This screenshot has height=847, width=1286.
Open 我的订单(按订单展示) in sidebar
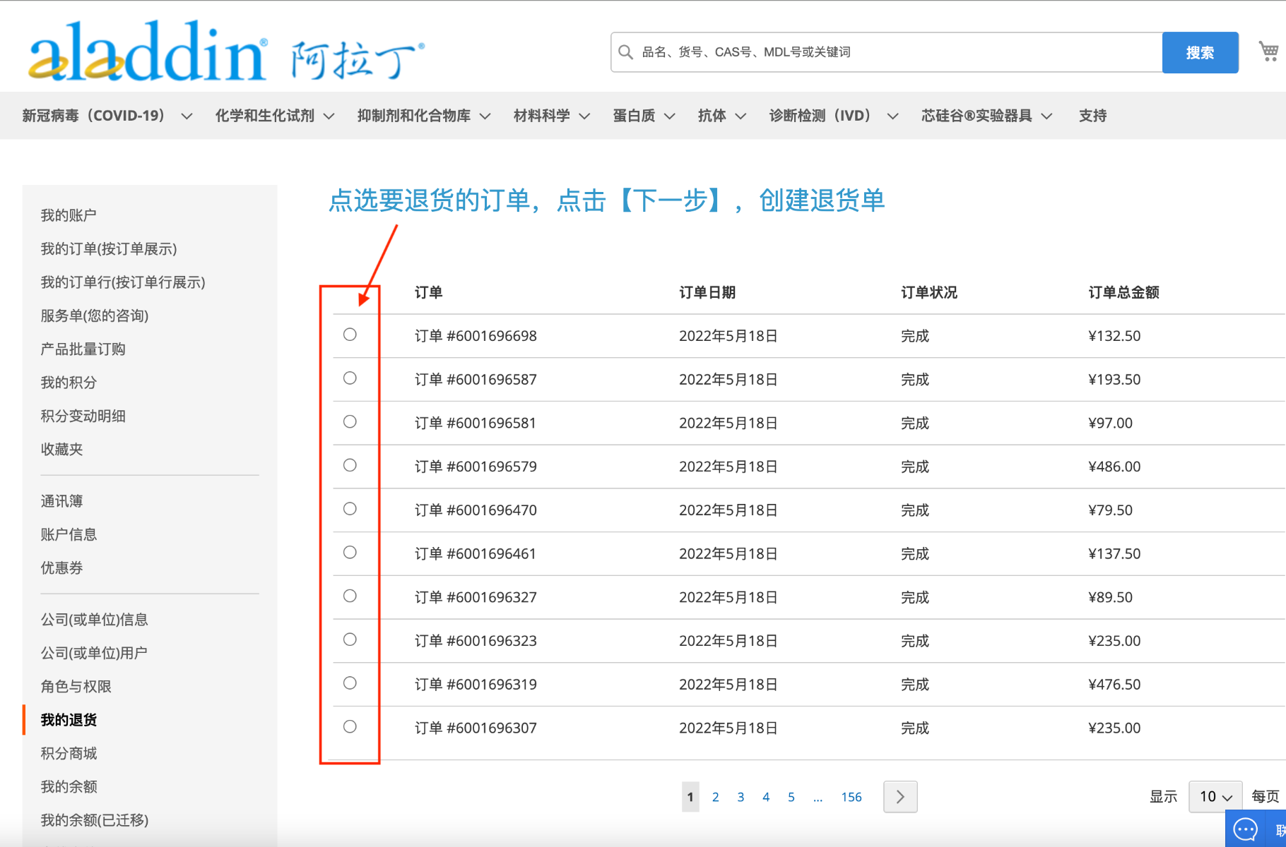click(109, 248)
